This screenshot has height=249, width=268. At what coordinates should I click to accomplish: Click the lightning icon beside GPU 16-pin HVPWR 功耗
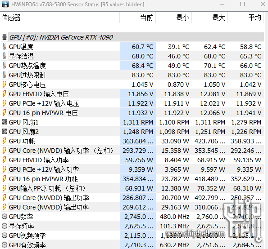click(x=4, y=179)
